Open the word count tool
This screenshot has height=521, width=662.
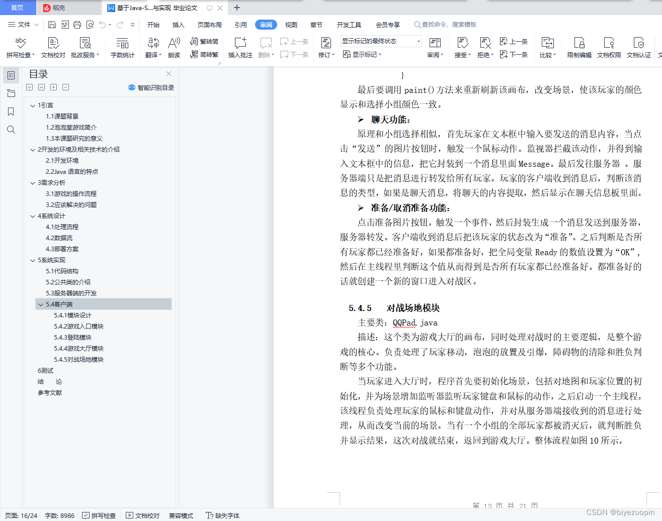[123, 48]
